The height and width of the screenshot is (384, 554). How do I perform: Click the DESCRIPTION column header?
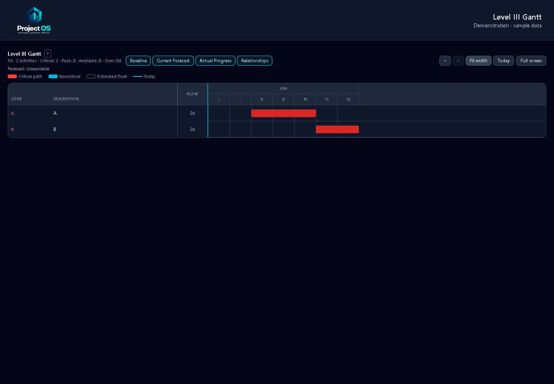point(66,99)
